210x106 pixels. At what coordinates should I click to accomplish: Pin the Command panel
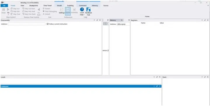pyautogui.click(x=157, y=86)
